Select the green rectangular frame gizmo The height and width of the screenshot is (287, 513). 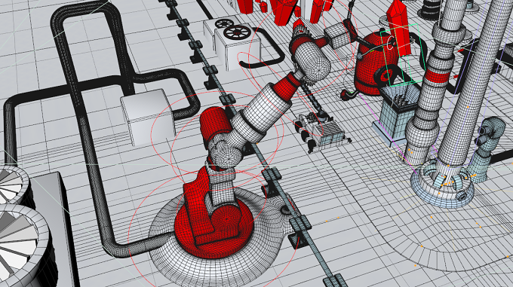coord(403,55)
